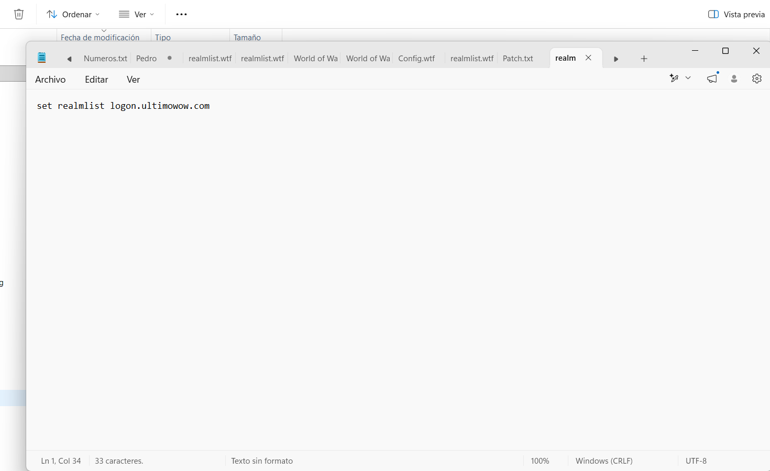Click the Notepad app icon in title bar
This screenshot has width=770, height=471.
coord(42,58)
